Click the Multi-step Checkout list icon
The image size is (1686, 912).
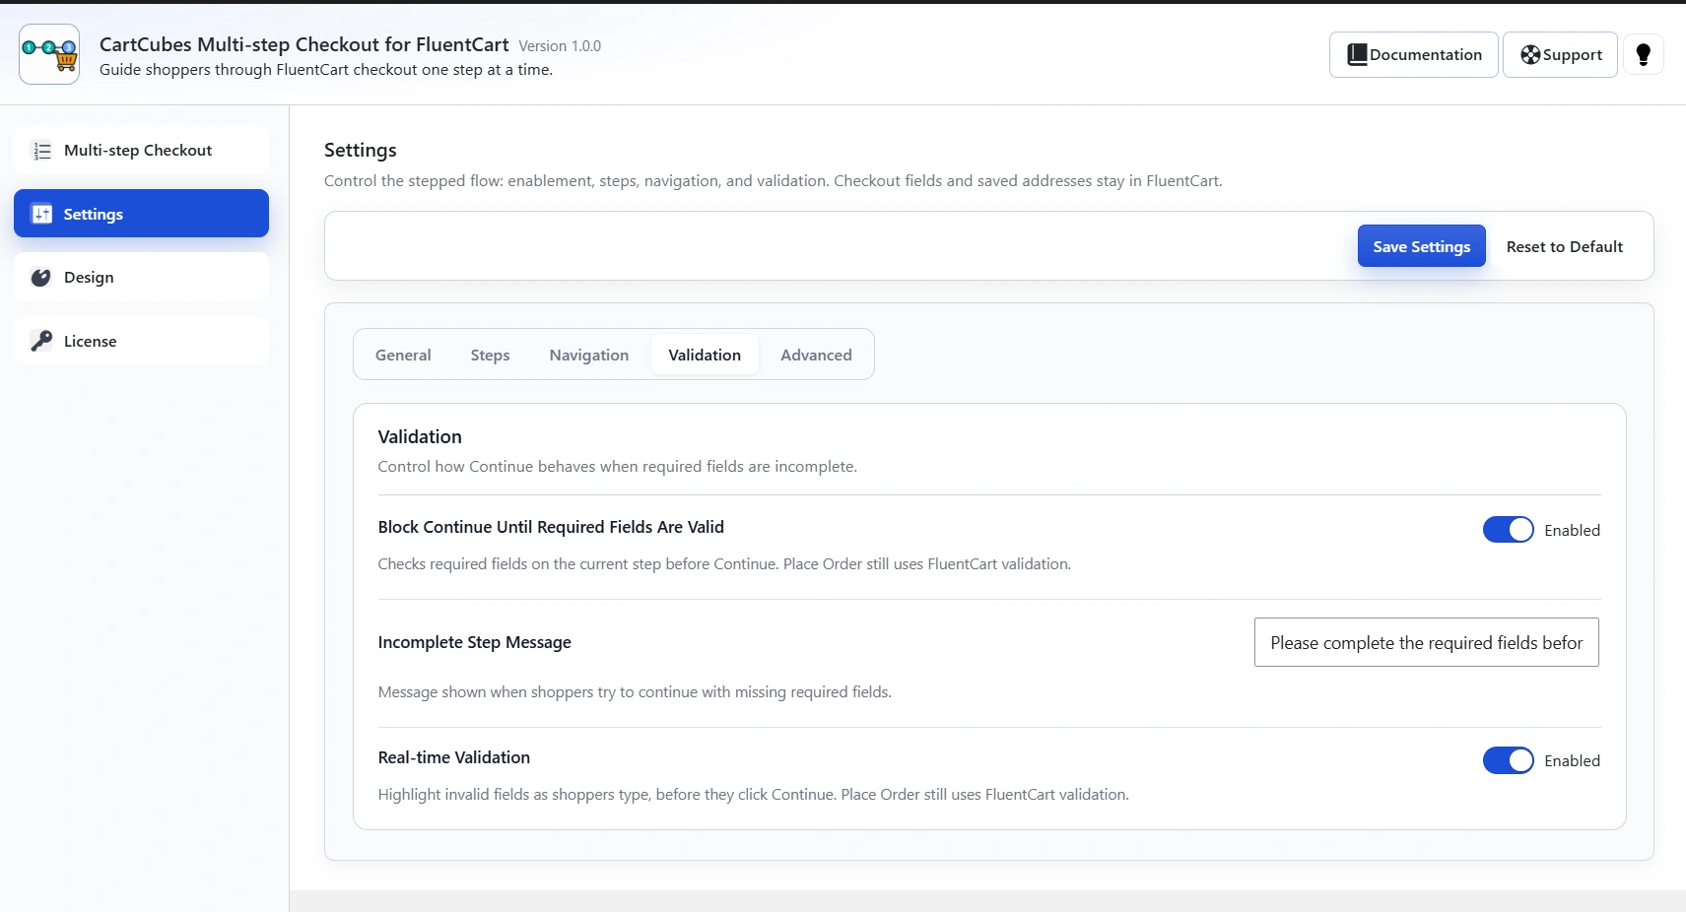tap(42, 151)
